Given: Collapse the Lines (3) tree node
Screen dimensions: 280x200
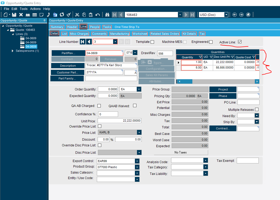Looking at the screenshot, I should tap(13, 34).
